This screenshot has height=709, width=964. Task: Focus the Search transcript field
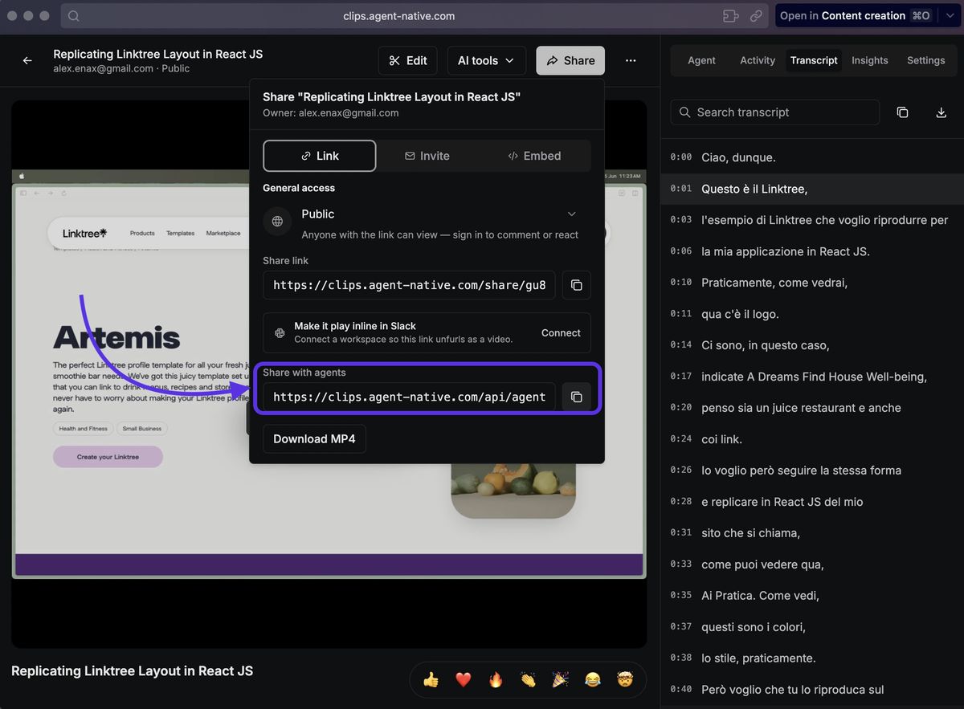coord(775,112)
